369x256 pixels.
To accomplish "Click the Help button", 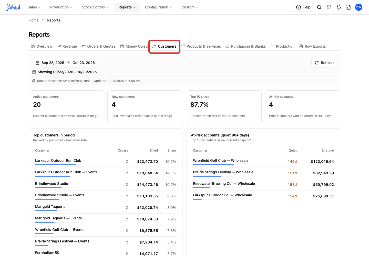I will (x=303, y=7).
